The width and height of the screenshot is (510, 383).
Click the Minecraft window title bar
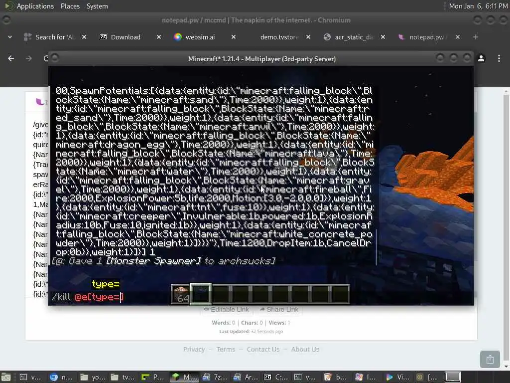262,59
